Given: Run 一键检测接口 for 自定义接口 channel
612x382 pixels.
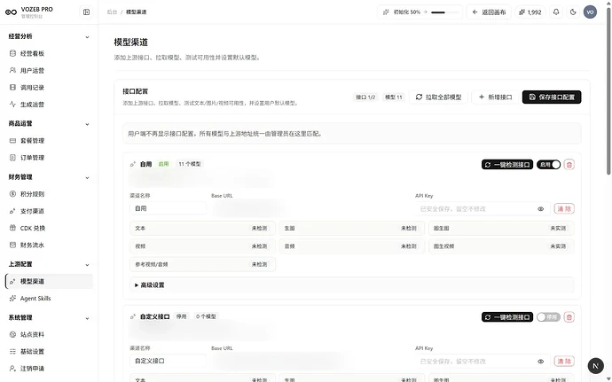Looking at the screenshot, I should (x=507, y=317).
